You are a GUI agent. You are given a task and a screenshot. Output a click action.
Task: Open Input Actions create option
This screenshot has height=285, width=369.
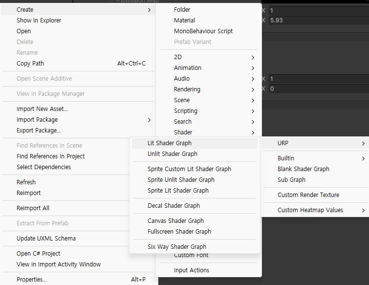tap(192, 270)
